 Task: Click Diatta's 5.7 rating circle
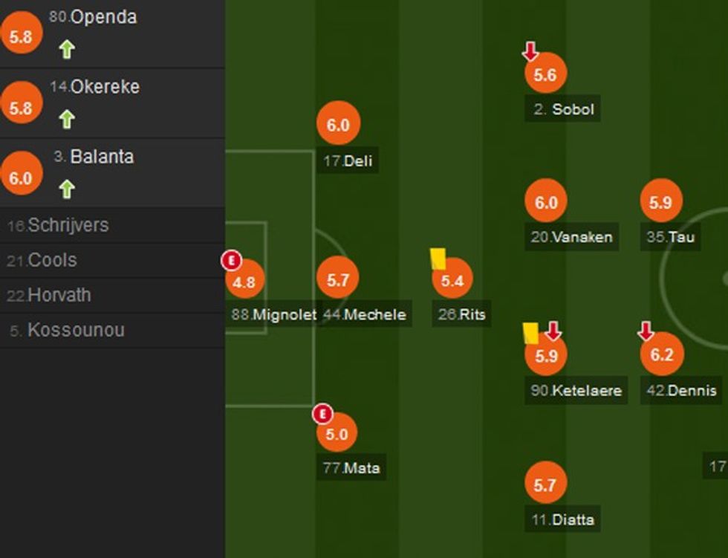coord(545,485)
